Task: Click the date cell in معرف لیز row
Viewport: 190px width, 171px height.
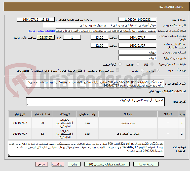Action: click(20, 134)
